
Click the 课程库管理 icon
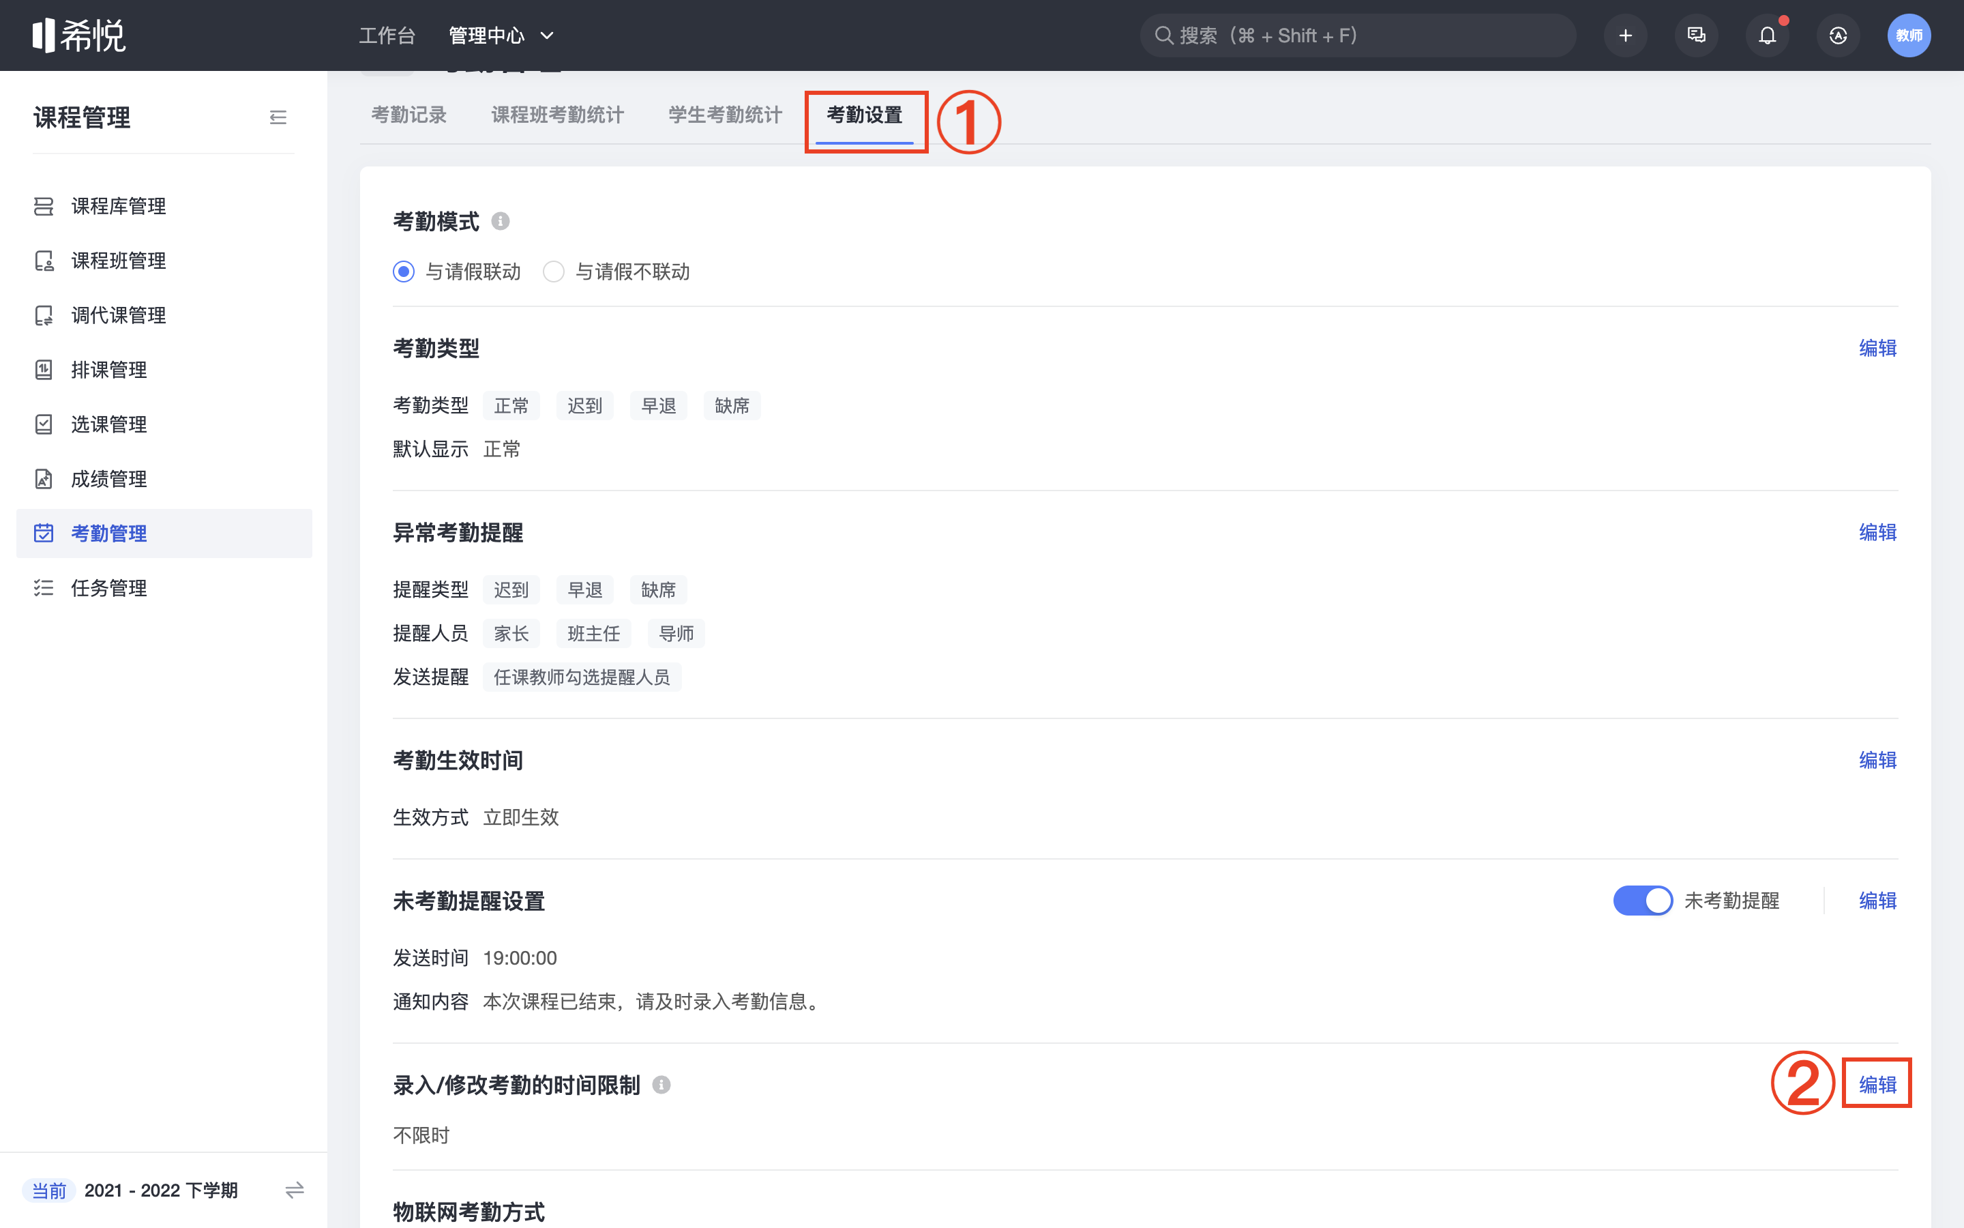pyautogui.click(x=44, y=206)
